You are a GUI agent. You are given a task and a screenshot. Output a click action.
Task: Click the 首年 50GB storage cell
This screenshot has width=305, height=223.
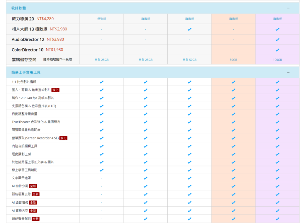click(x=189, y=60)
